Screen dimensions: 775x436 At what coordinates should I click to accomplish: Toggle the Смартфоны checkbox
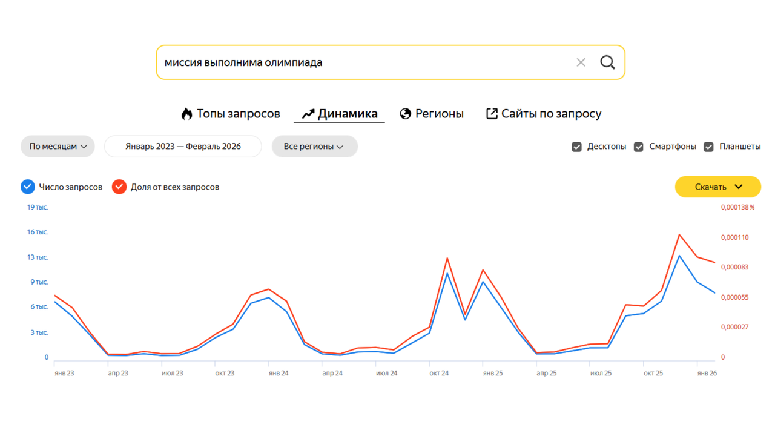click(638, 147)
